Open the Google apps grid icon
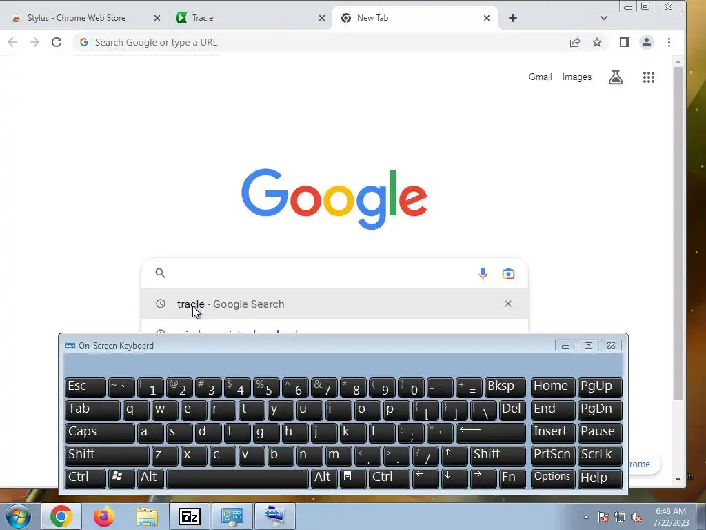This screenshot has height=530, width=706. pos(648,77)
